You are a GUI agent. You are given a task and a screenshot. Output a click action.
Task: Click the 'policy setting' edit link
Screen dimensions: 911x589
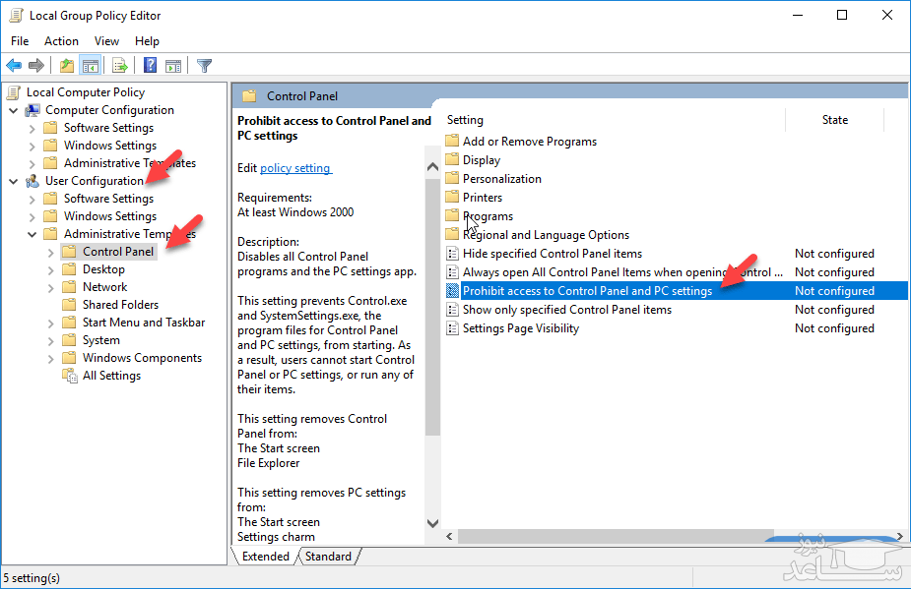click(x=295, y=168)
